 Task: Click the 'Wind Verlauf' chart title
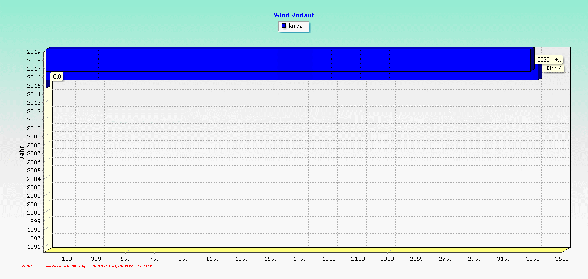pyautogui.click(x=294, y=15)
